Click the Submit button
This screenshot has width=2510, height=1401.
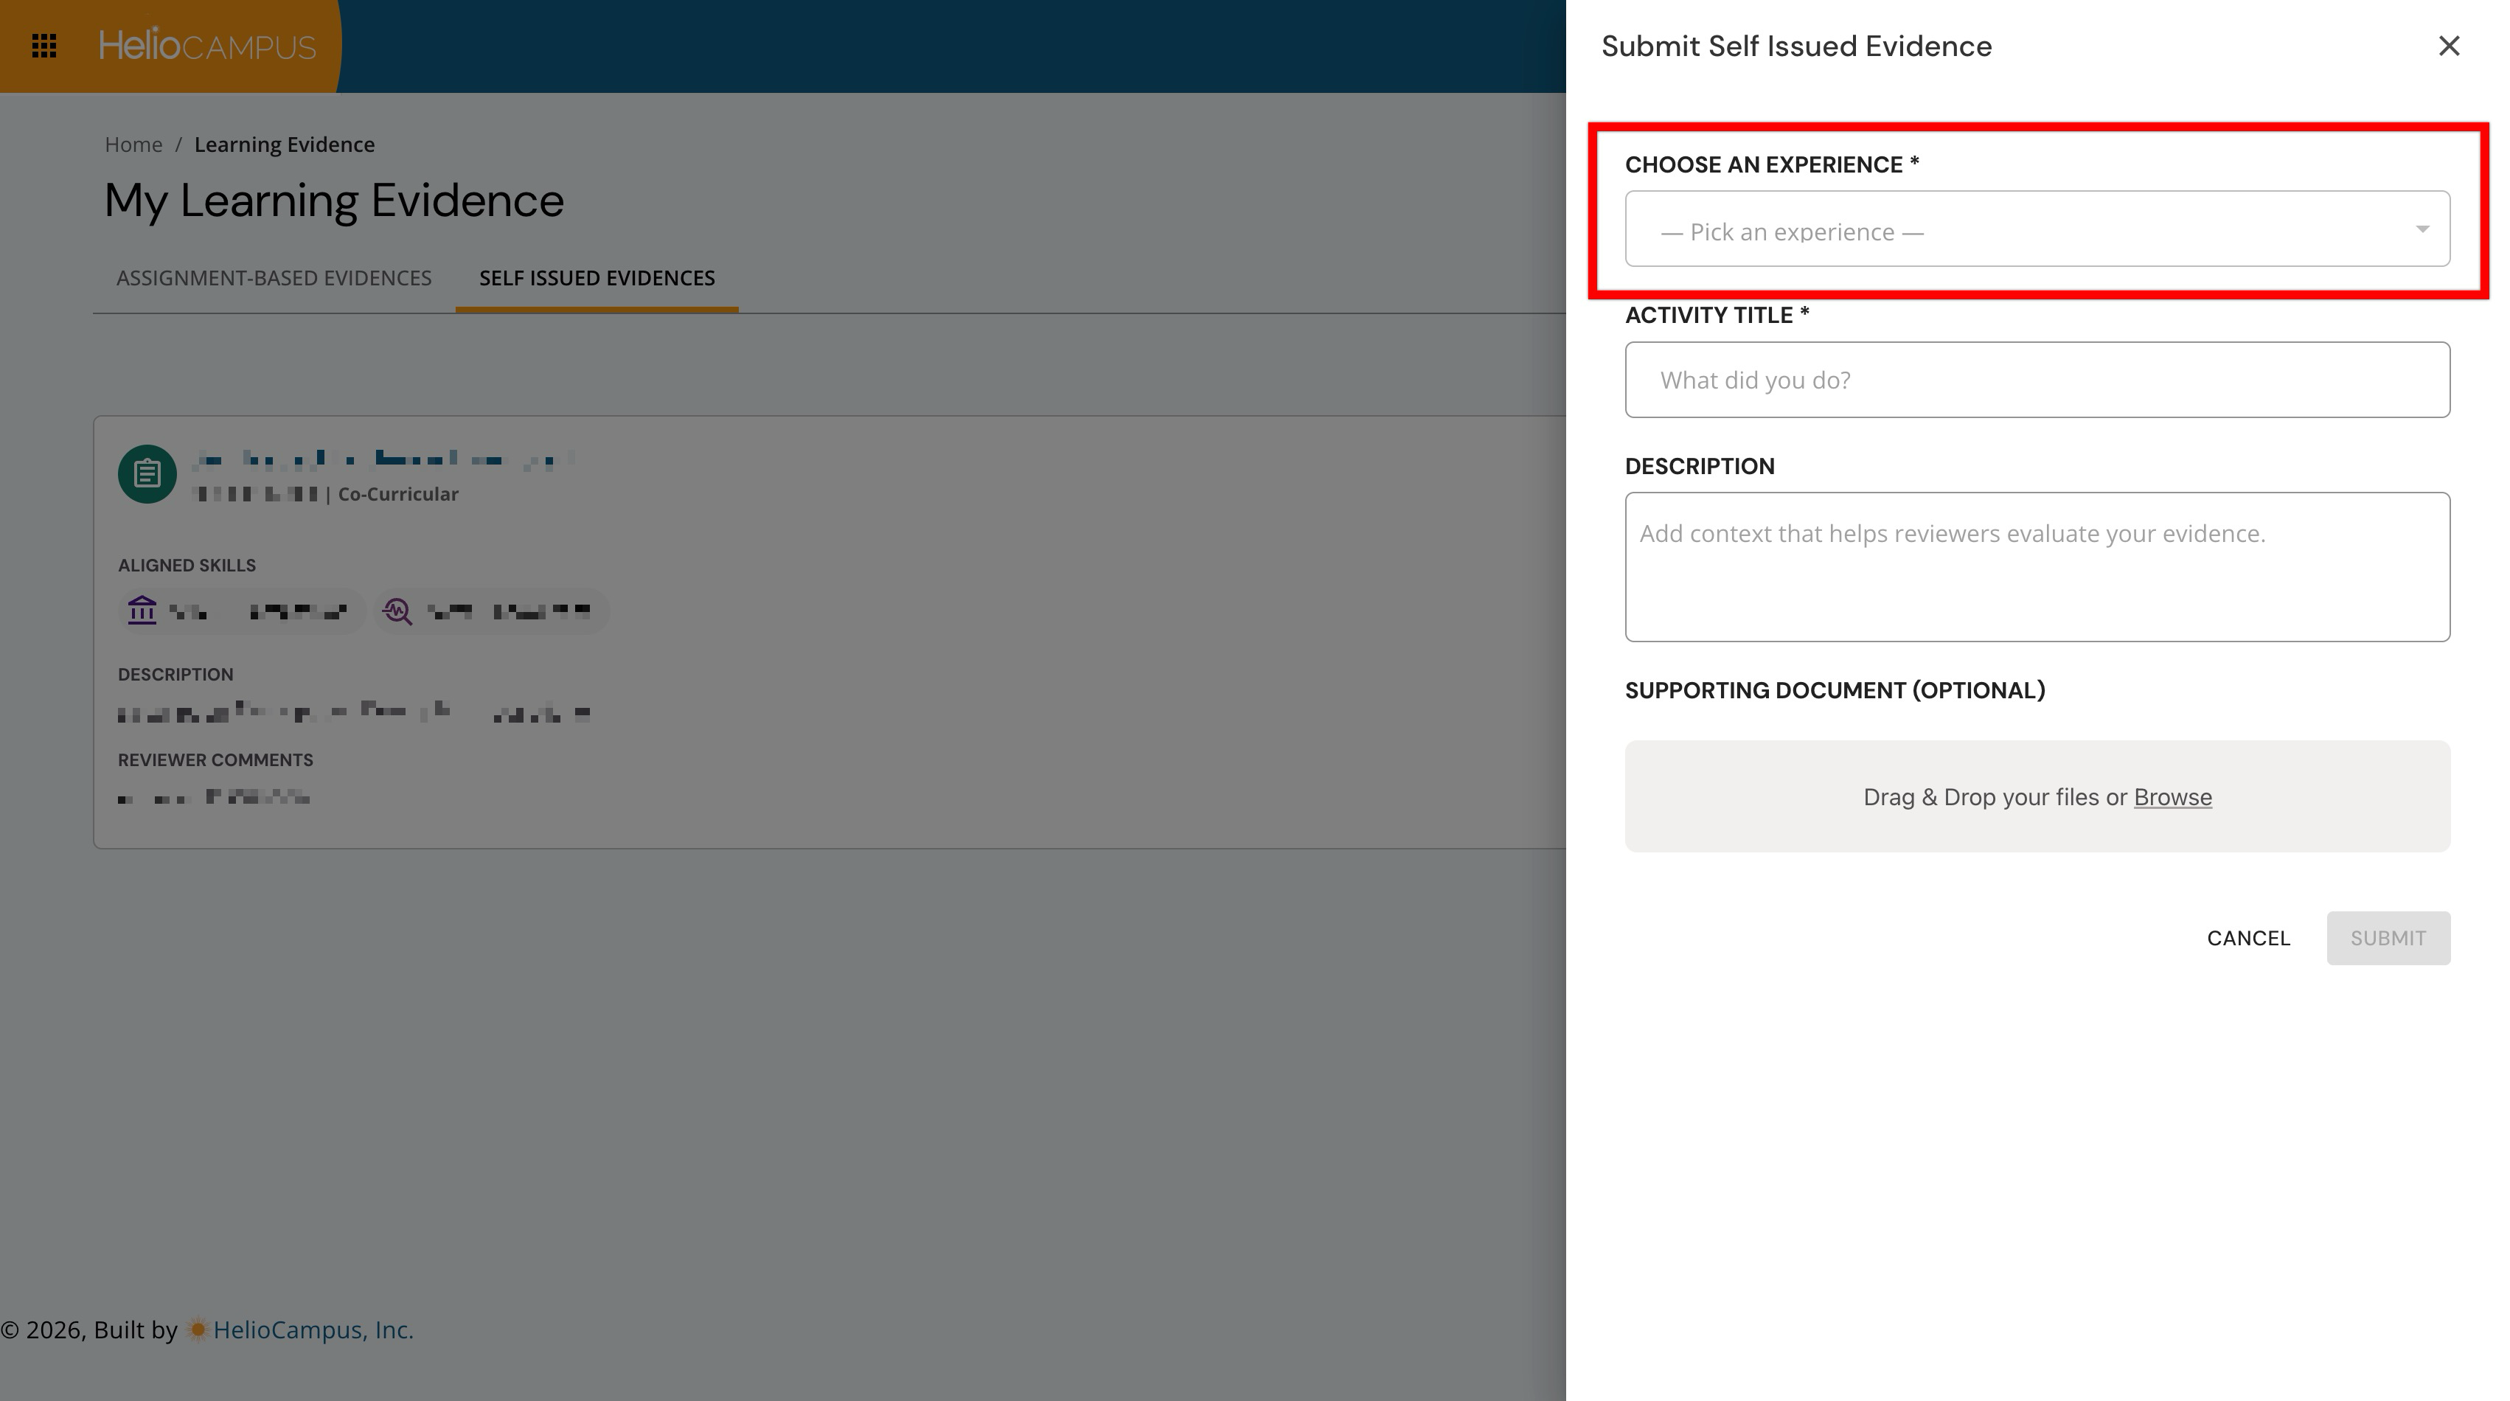(x=2388, y=938)
